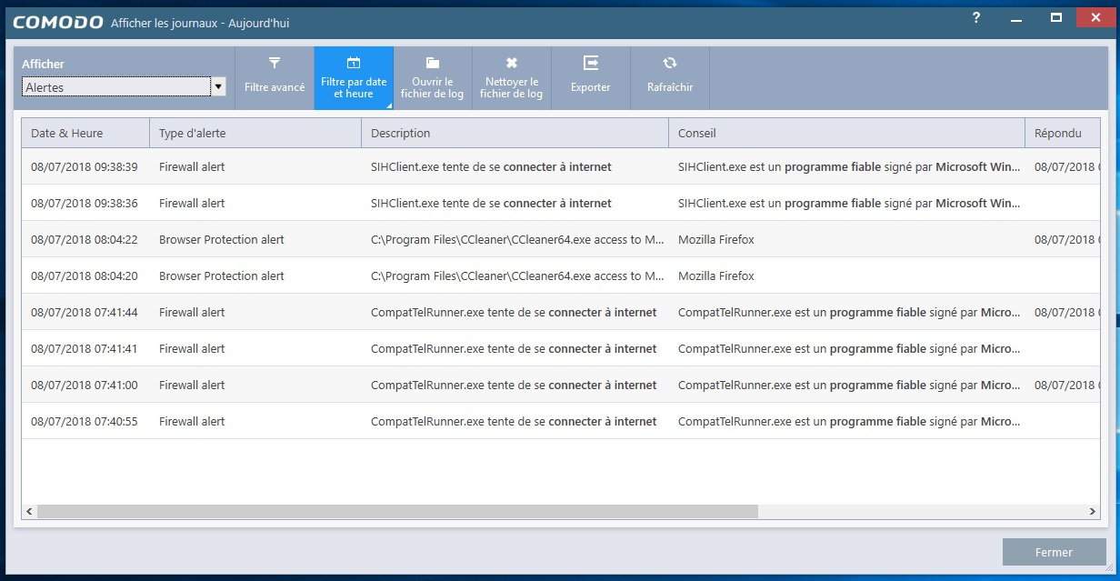Open the Afficher Alertes combo box
The height and width of the screenshot is (581, 1120).
click(116, 87)
